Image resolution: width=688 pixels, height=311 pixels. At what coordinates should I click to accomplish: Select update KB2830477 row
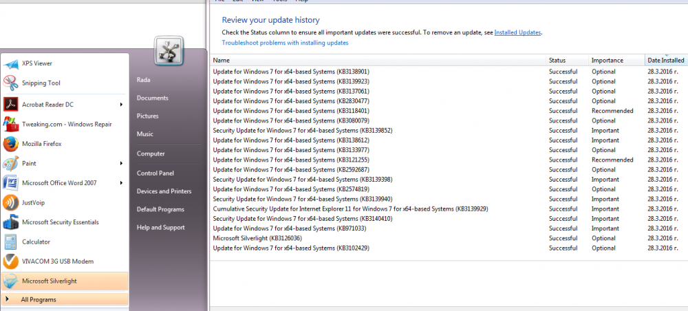tap(449, 101)
